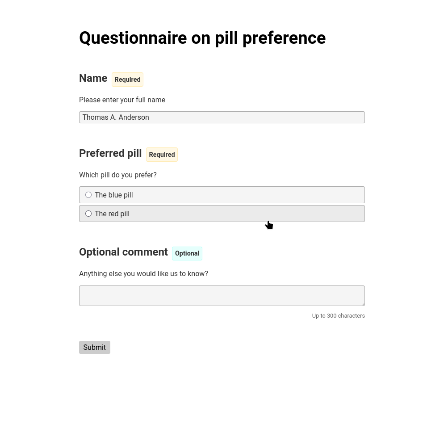444x428 pixels.
Task: Click the "Preferred pill" section heading
Action: tap(110, 153)
